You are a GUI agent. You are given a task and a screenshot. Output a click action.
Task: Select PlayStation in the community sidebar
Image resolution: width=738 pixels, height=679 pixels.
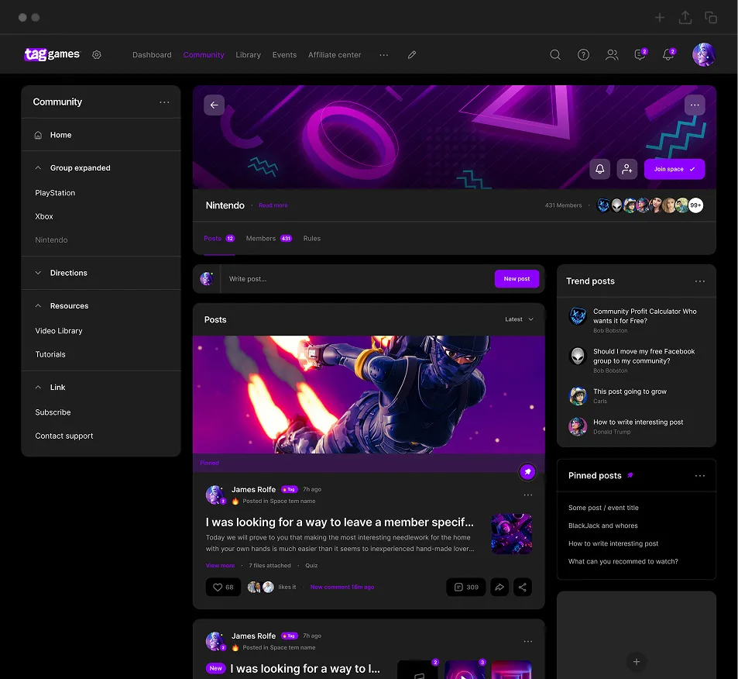pos(55,193)
